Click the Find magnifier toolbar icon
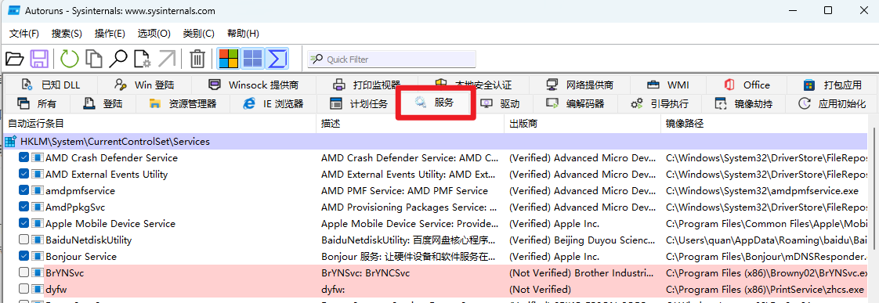Screen dimensions: 879x303 click(x=118, y=58)
